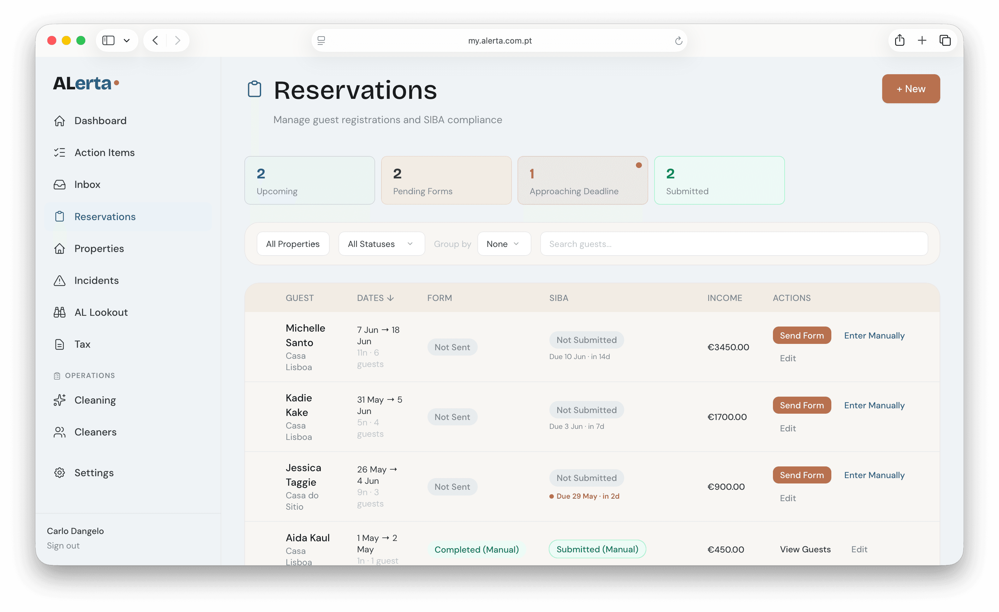Click the GUEST column header

click(x=300, y=298)
